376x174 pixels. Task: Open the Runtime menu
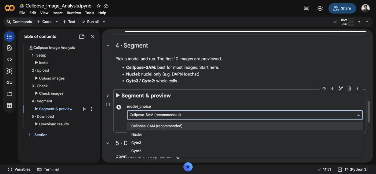[x=74, y=13]
